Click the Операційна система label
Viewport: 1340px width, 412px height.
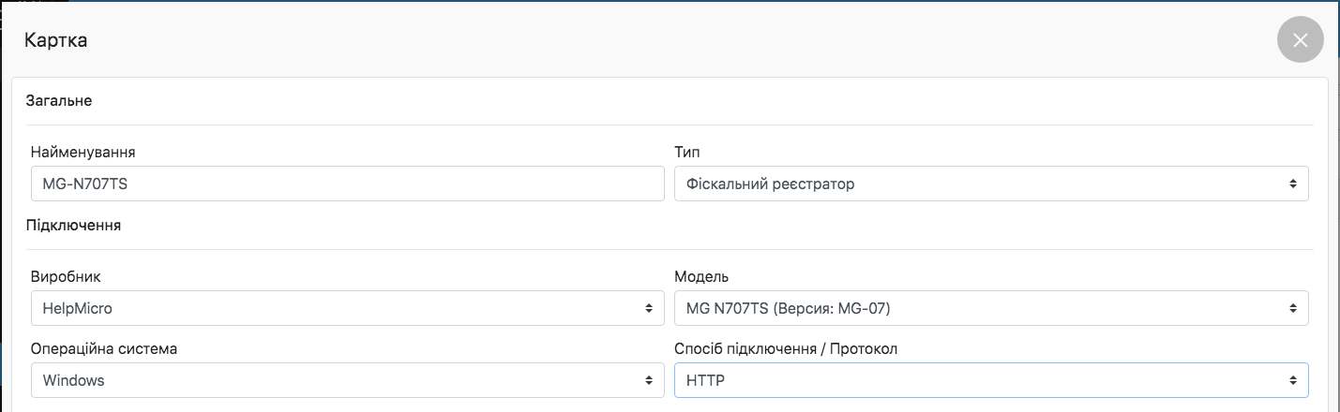click(104, 349)
